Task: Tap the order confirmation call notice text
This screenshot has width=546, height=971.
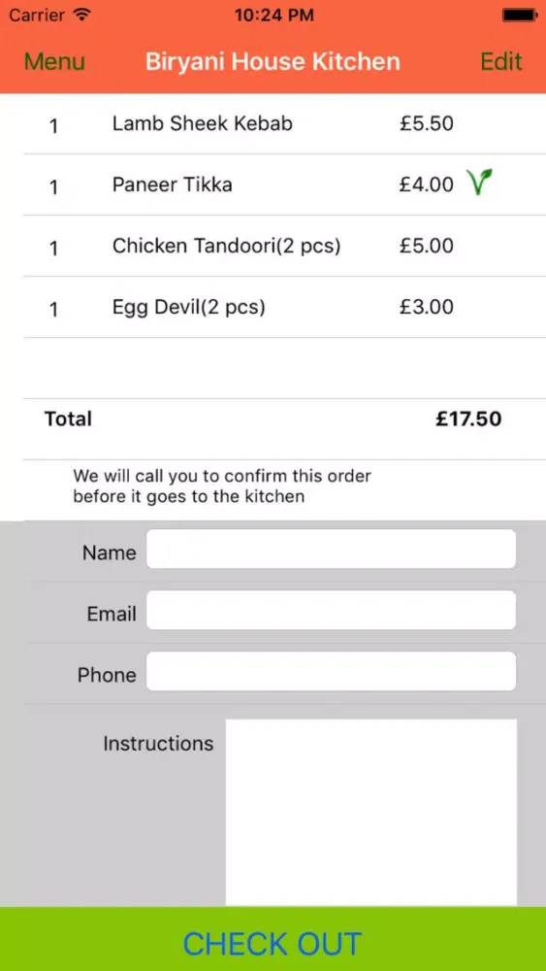Action: point(222,486)
